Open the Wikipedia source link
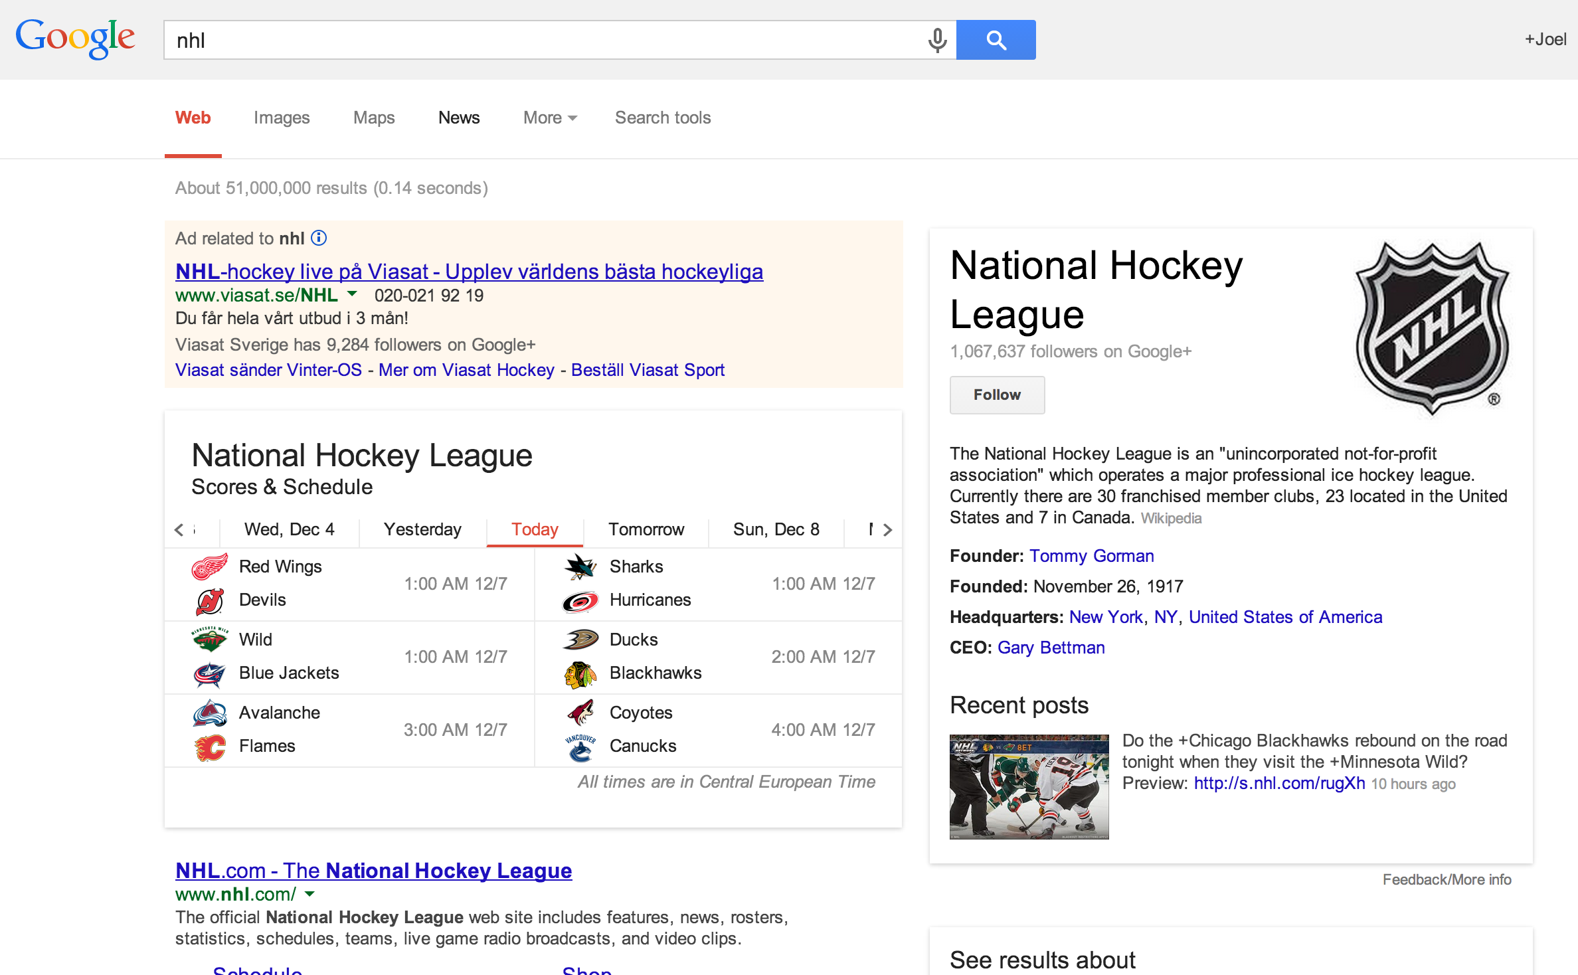 (x=1171, y=518)
